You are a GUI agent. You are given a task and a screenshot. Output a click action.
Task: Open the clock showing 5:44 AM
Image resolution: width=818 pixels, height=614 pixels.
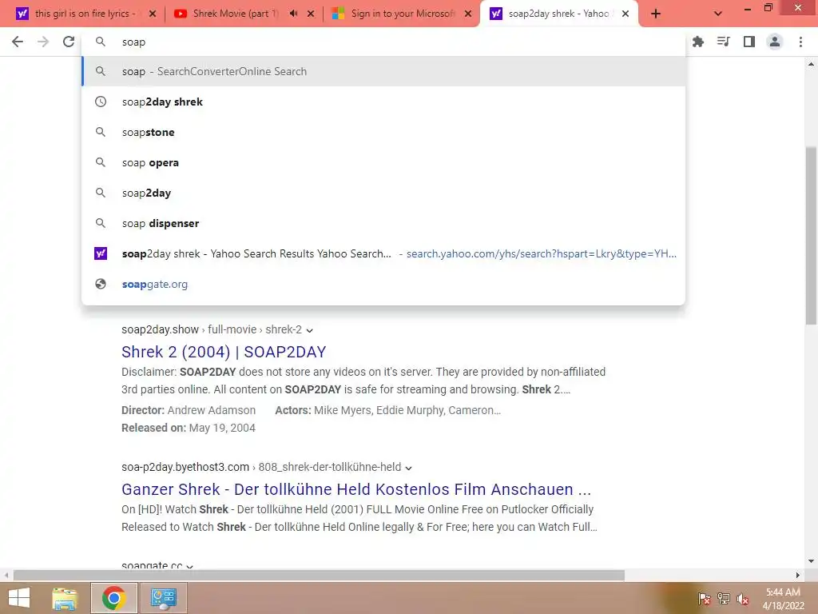pyautogui.click(x=784, y=599)
